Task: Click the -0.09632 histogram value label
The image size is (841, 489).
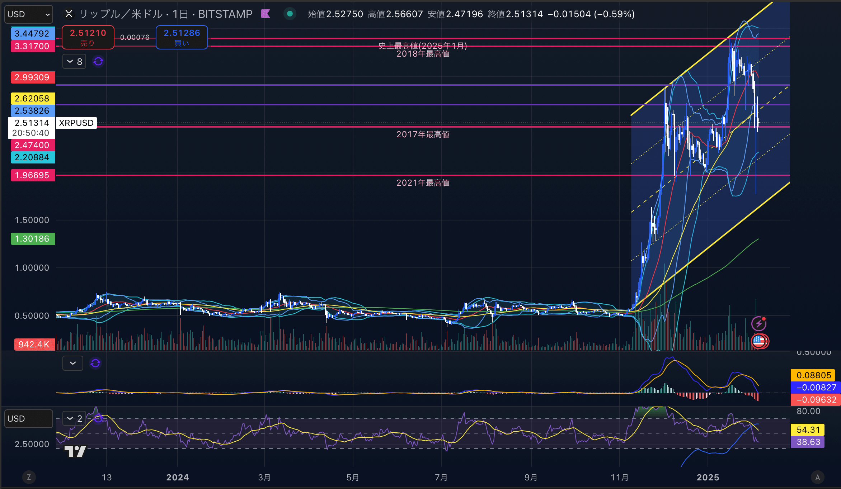Action: click(x=816, y=400)
